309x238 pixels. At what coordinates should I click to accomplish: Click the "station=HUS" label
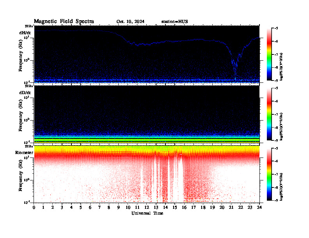[x=174, y=22]
